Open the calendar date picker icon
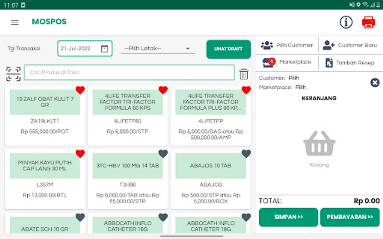 105,49
